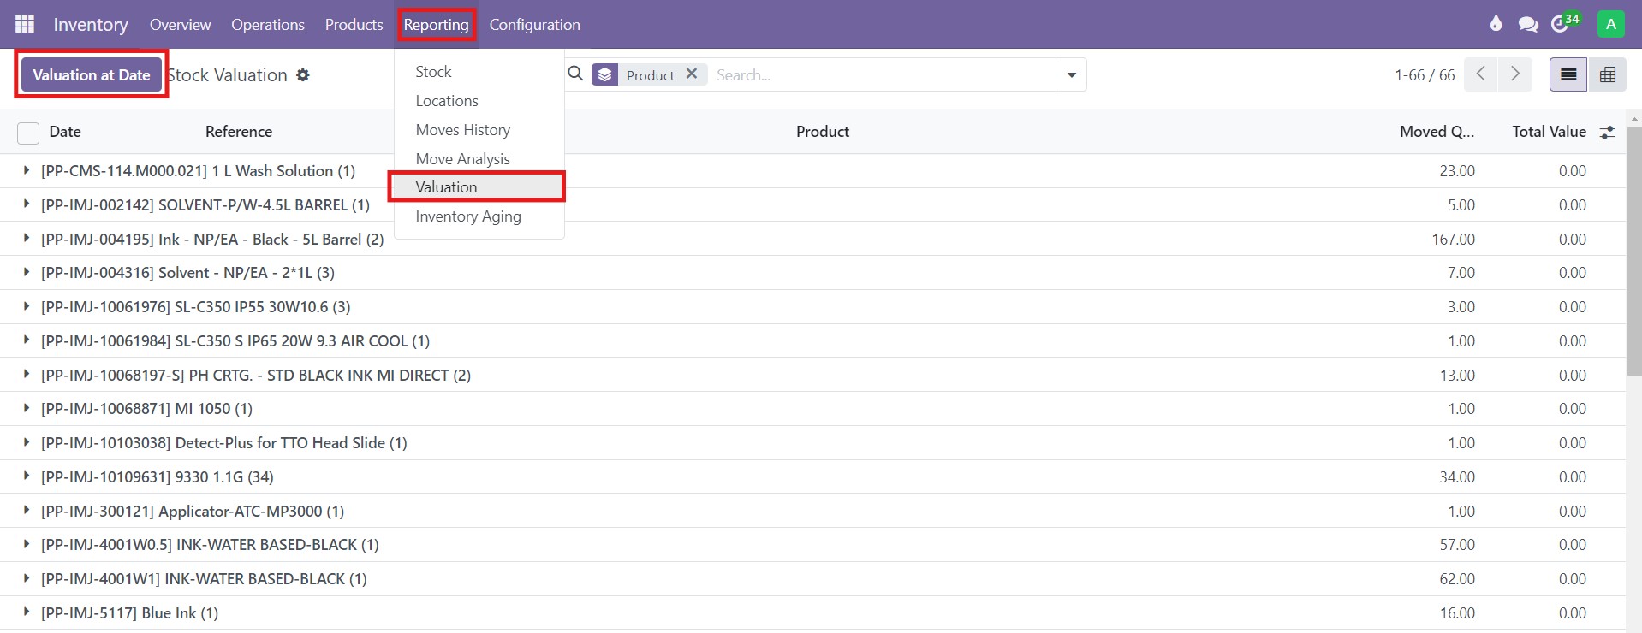
Task: Click the Valuation at Date button
Action: point(91,75)
